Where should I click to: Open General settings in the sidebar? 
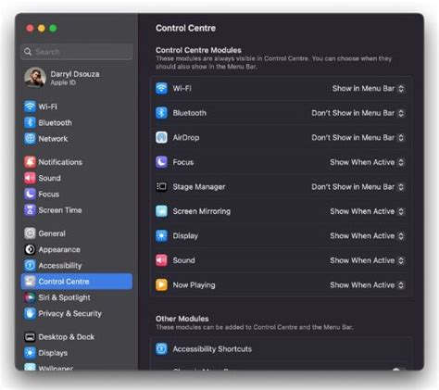click(x=77, y=233)
